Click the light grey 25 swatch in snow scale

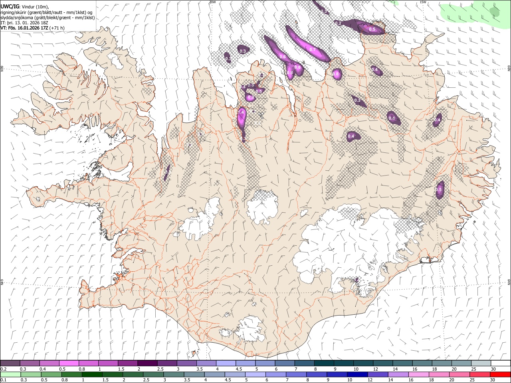point(481,363)
